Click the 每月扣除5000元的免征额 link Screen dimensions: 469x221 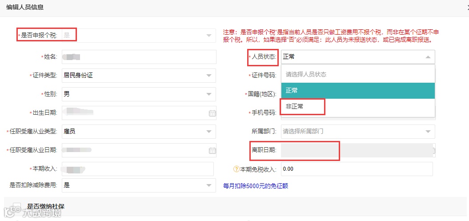[x=255, y=186]
